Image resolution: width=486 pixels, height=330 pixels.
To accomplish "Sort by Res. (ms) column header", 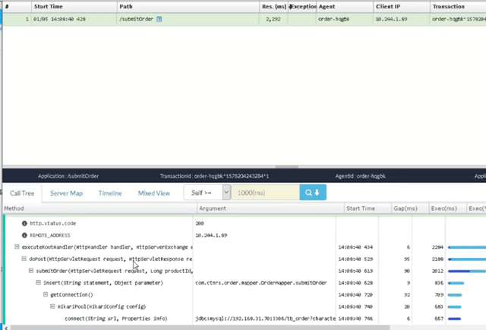I will point(273,7).
